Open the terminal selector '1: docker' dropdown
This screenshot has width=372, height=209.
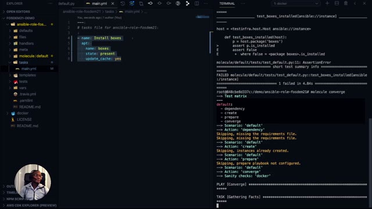[x=296, y=3]
